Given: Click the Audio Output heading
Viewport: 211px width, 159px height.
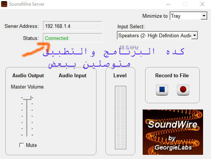Looking at the screenshot, I should 28,75.
